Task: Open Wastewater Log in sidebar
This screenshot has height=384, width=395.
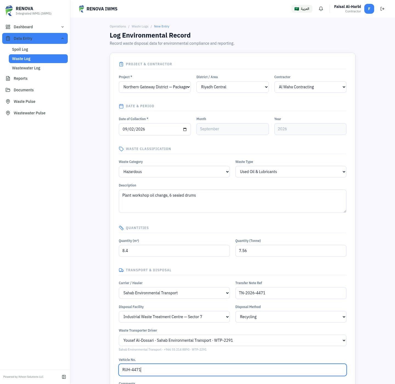Action: point(38,68)
